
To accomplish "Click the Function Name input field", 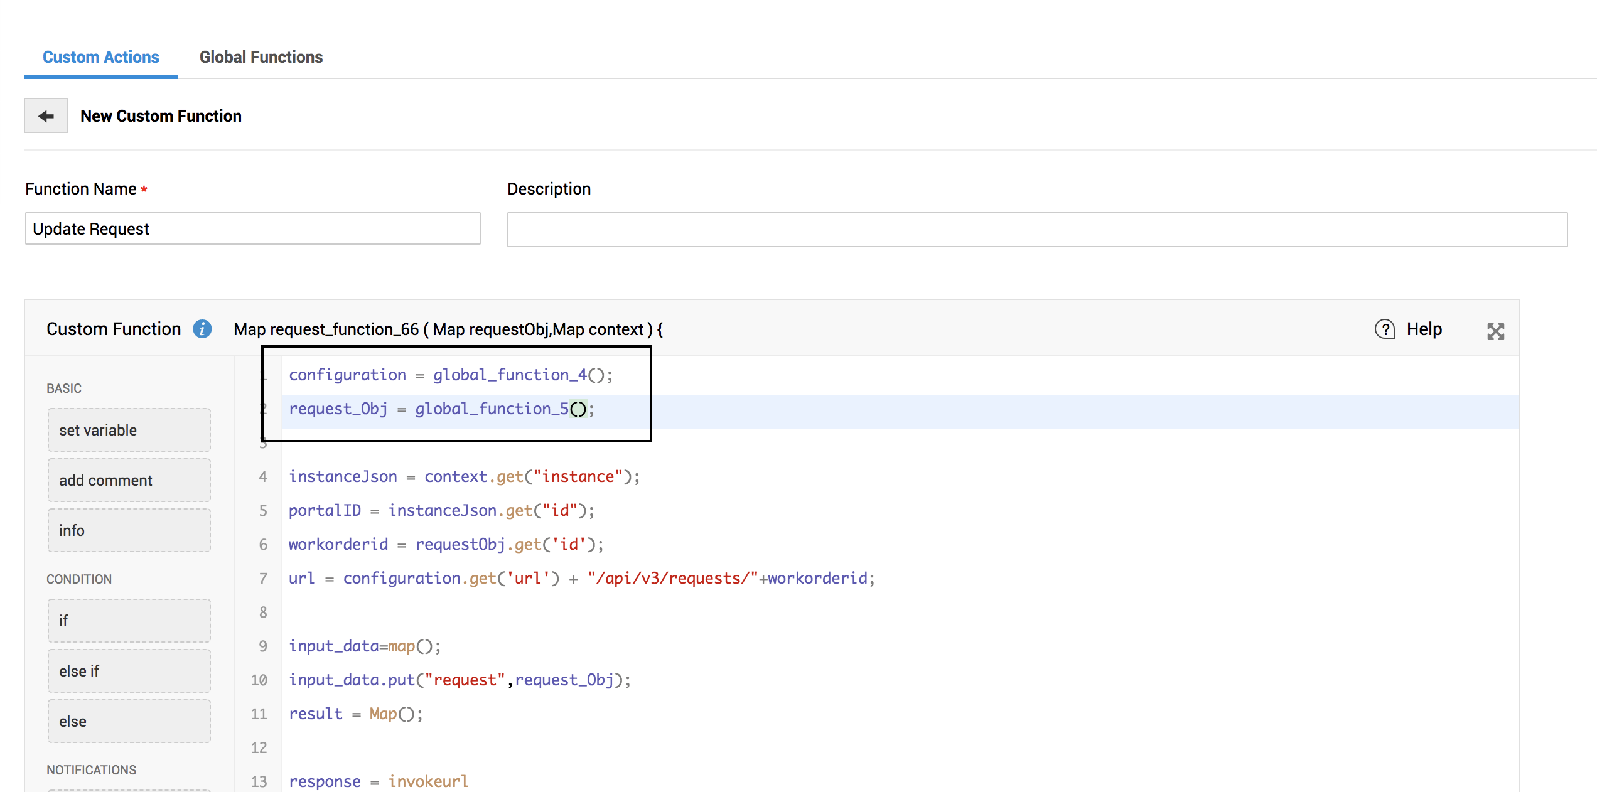I will [x=252, y=228].
